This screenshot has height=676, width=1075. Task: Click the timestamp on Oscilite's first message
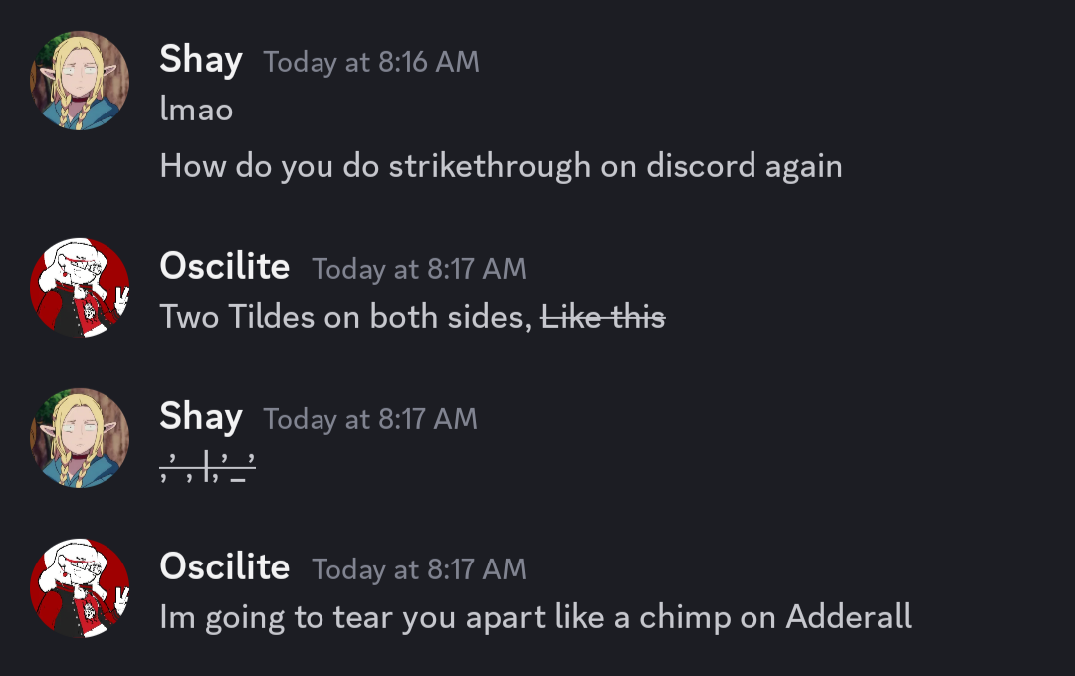point(418,269)
